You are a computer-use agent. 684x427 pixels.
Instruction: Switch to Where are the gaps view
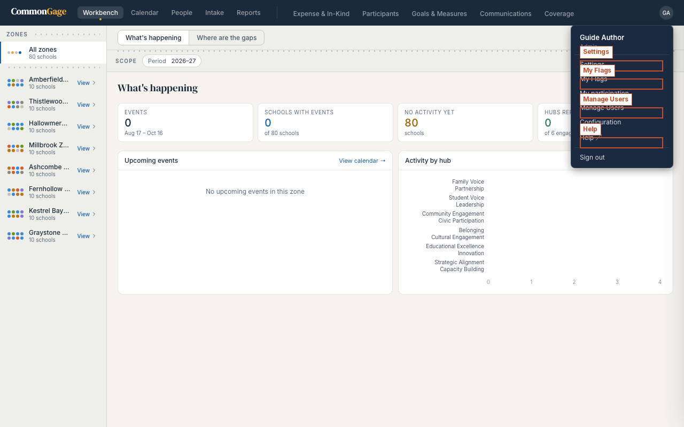(227, 38)
